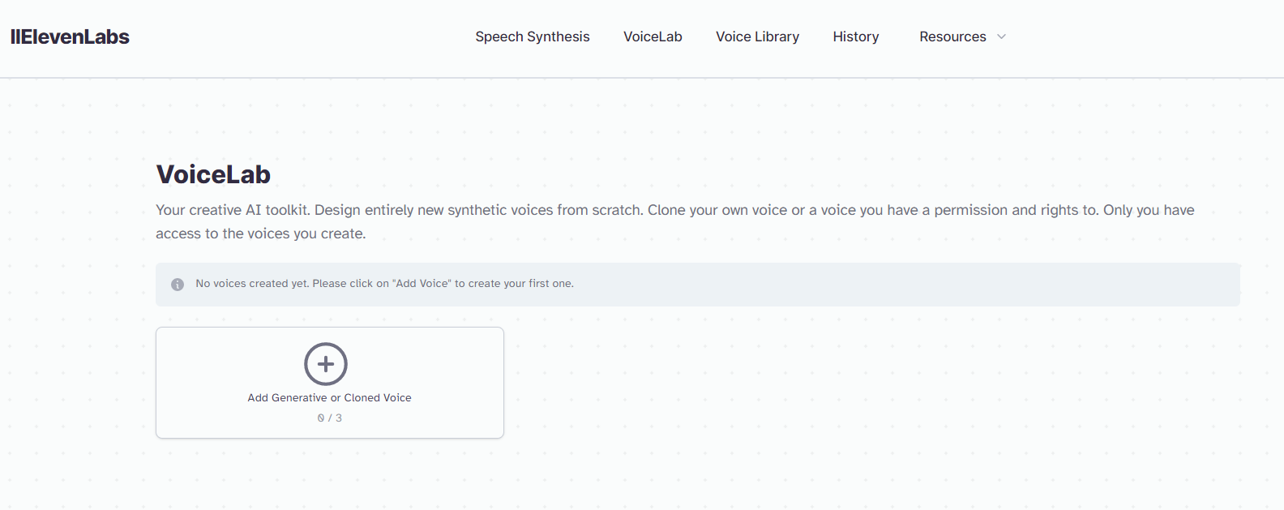1284x510 pixels.
Task: Go to Voice Library
Action: (757, 36)
